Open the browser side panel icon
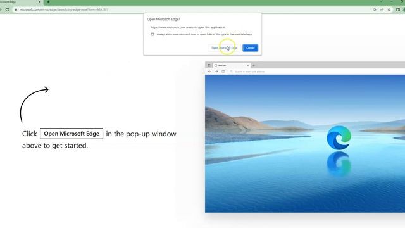This screenshot has width=405, height=228. pos(398,10)
